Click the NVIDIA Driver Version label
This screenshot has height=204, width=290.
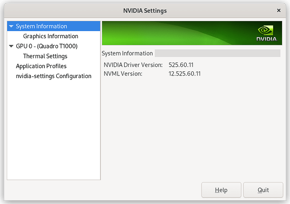pyautogui.click(x=133, y=65)
